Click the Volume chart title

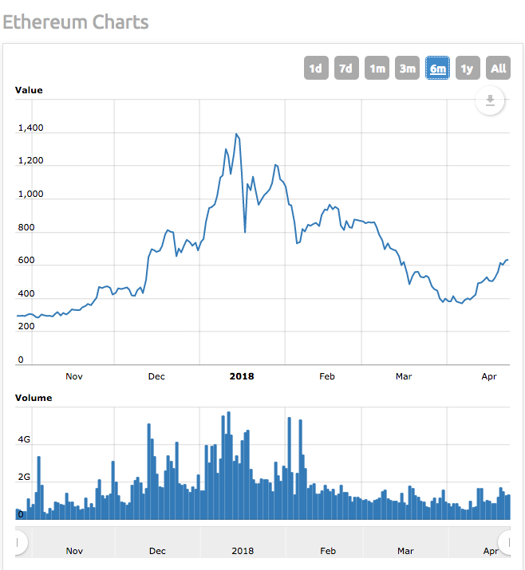coord(34,398)
